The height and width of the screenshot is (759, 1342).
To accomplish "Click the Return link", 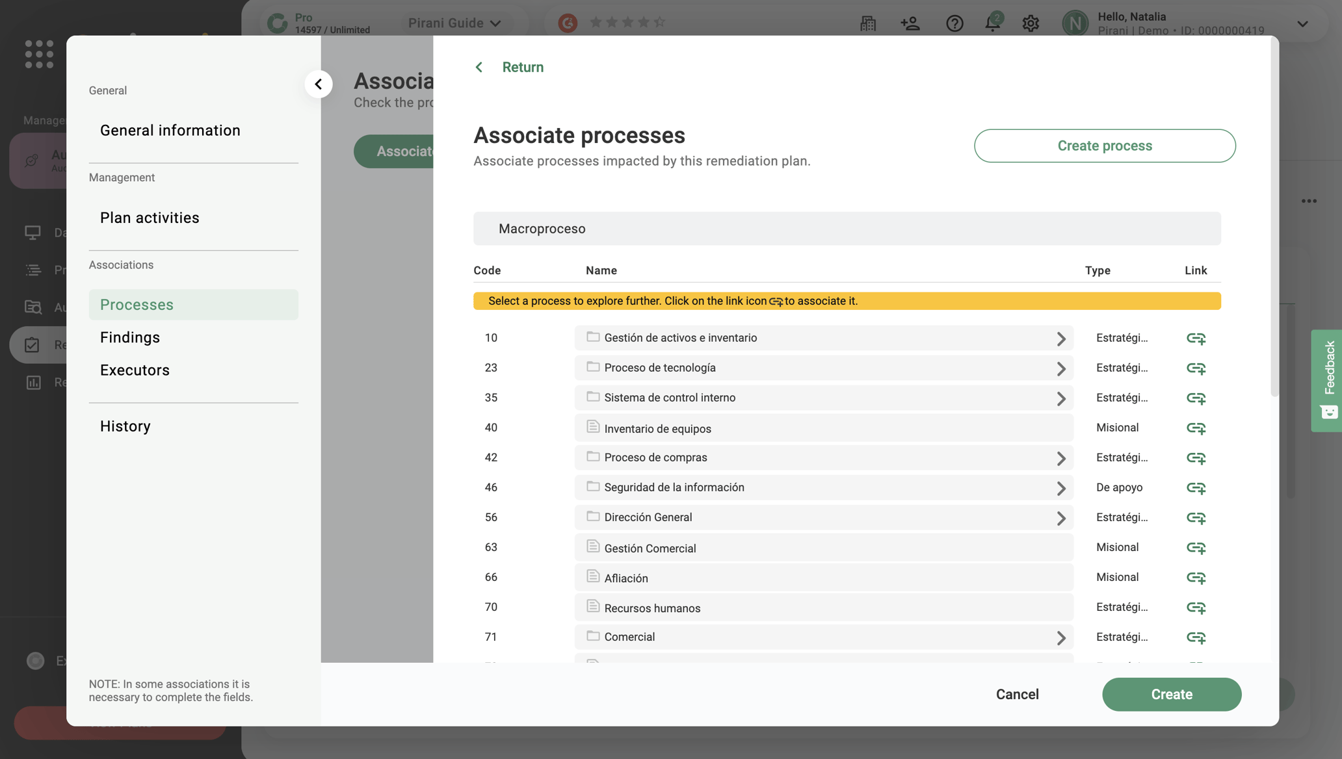I will click(522, 67).
